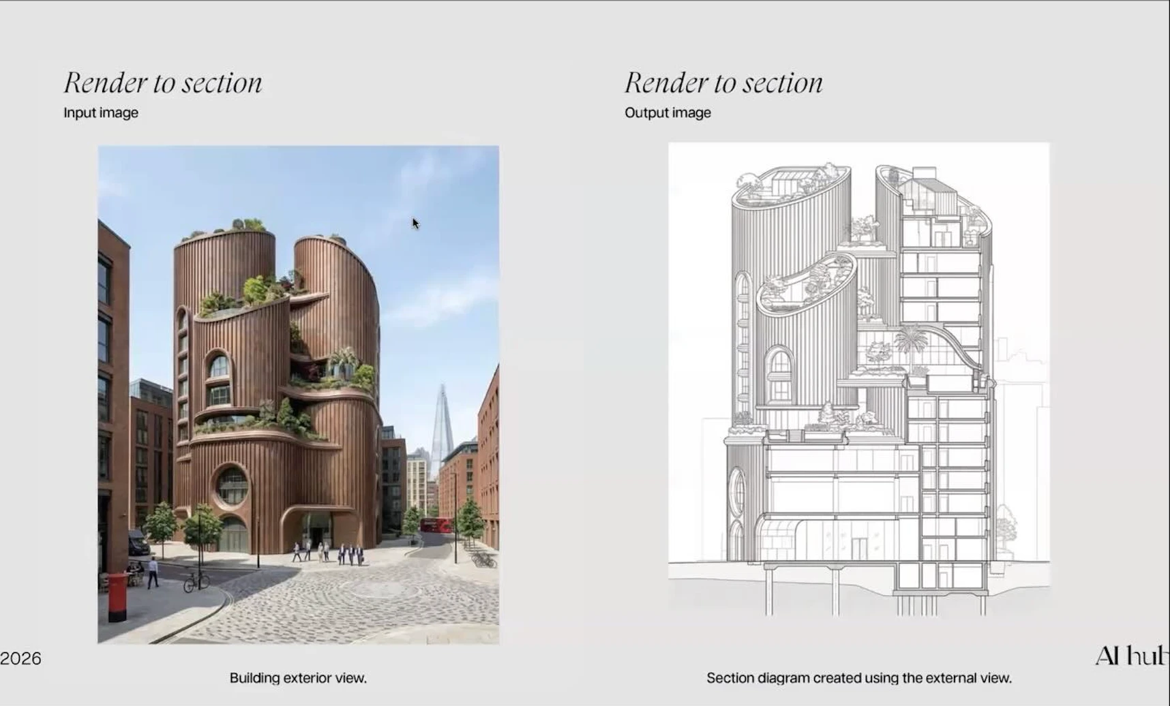Click the 'Section diagram created' caption text

pyautogui.click(x=858, y=678)
